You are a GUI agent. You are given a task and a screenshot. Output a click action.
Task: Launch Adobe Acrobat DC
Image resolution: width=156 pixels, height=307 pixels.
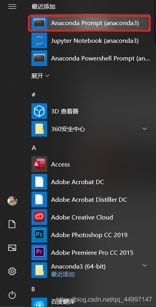(x=91, y=182)
